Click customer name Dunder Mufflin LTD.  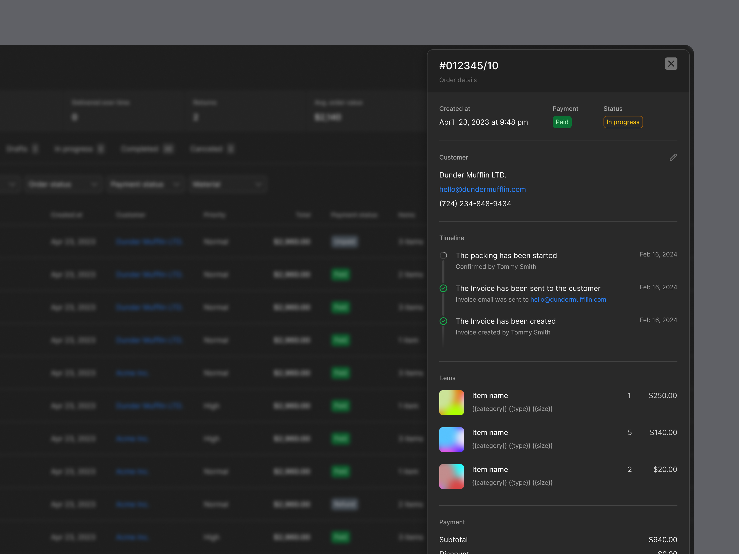click(472, 175)
